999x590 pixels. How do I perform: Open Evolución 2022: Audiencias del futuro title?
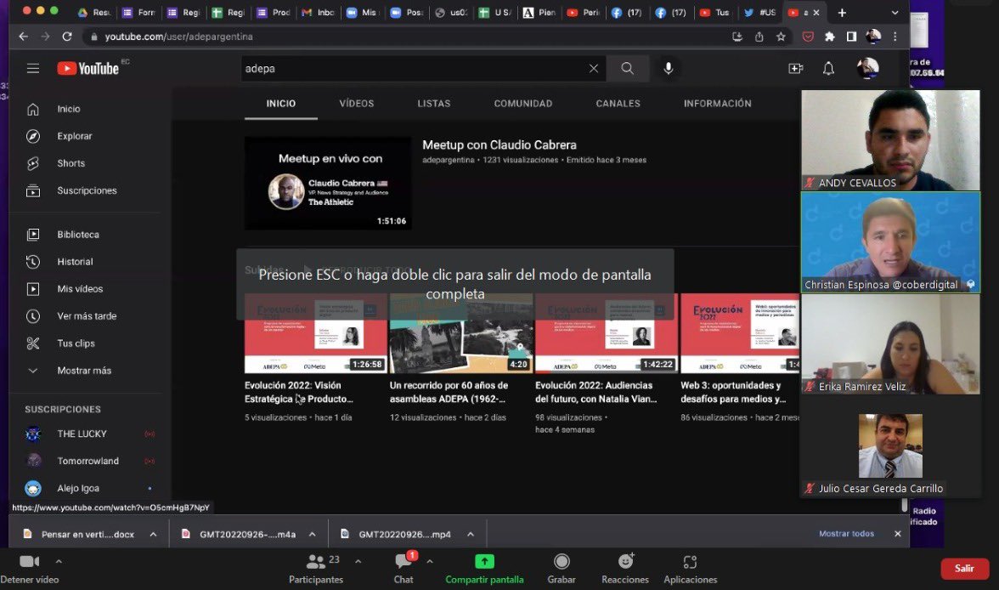(x=595, y=392)
